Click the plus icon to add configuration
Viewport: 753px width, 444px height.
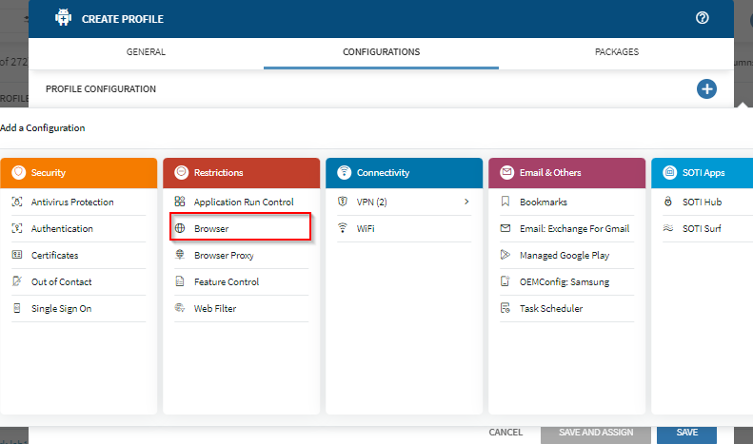(706, 89)
